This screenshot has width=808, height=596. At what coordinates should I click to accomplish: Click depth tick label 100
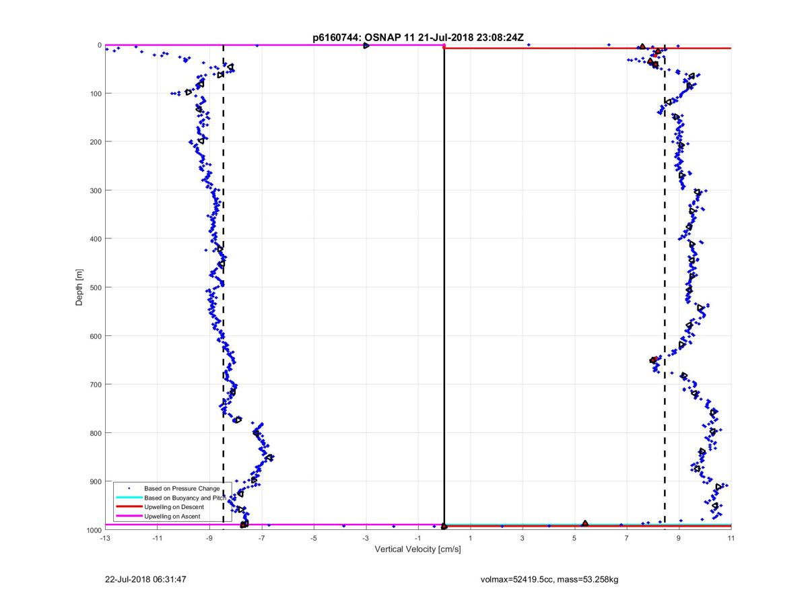click(96, 94)
